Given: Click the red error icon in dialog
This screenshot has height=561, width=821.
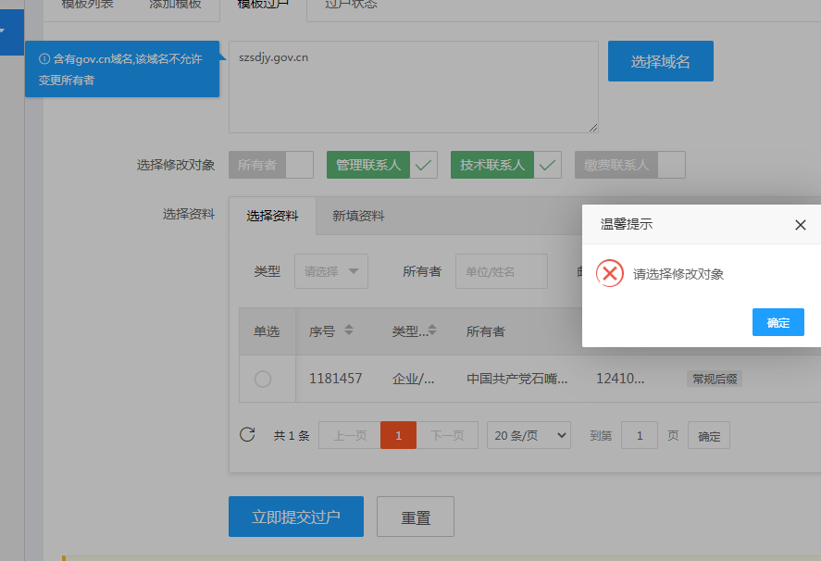Looking at the screenshot, I should [x=609, y=273].
